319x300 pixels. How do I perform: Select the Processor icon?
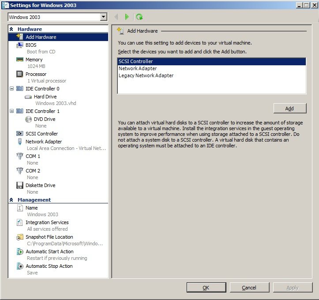[x=19, y=74]
